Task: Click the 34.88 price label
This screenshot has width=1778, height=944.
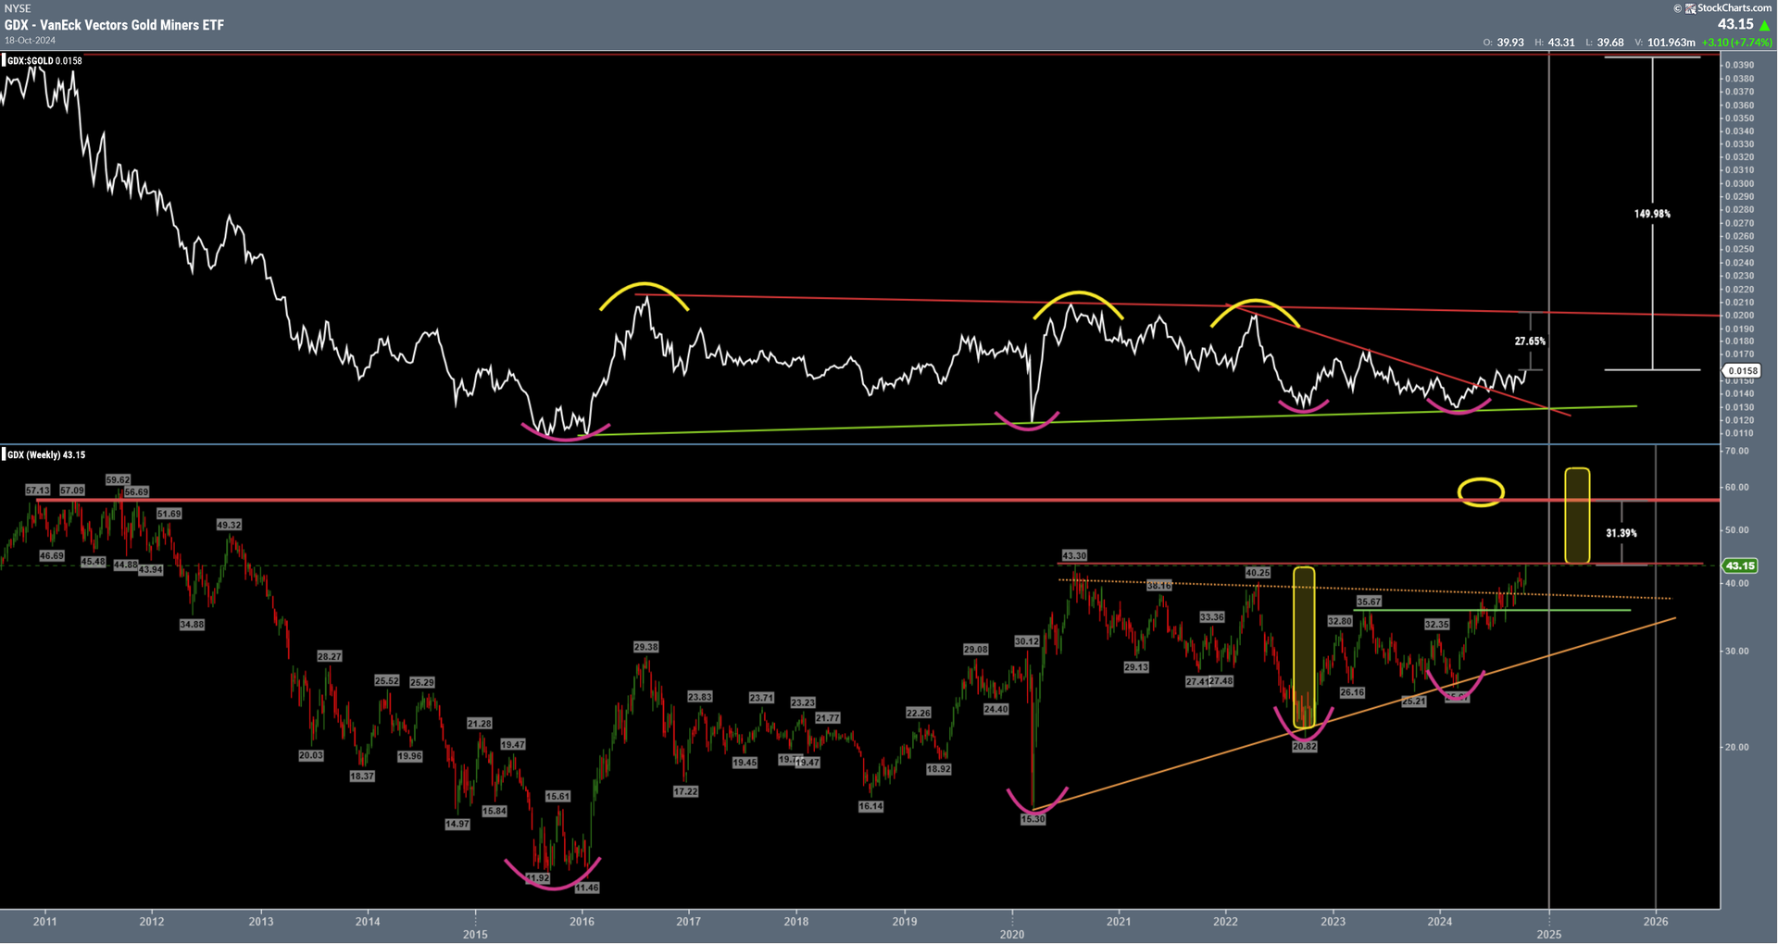Action: (192, 625)
